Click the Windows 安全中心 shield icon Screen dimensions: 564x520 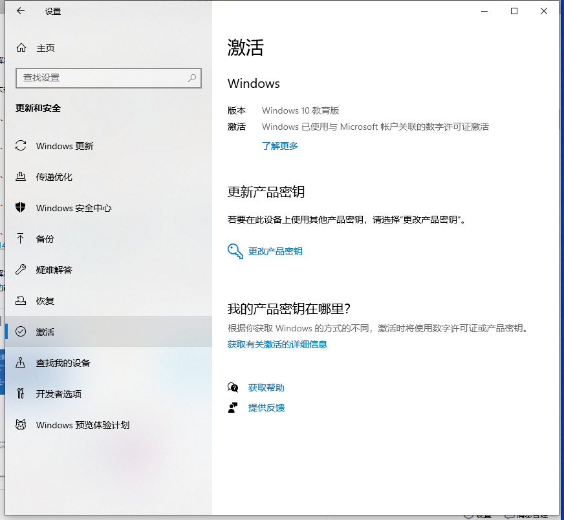click(21, 208)
